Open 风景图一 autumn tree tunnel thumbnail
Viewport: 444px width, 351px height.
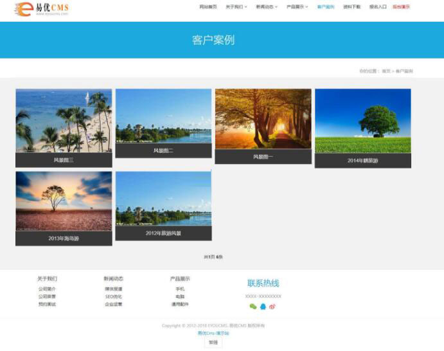pyautogui.click(x=263, y=119)
